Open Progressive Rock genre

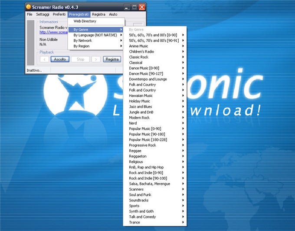coord(155,145)
